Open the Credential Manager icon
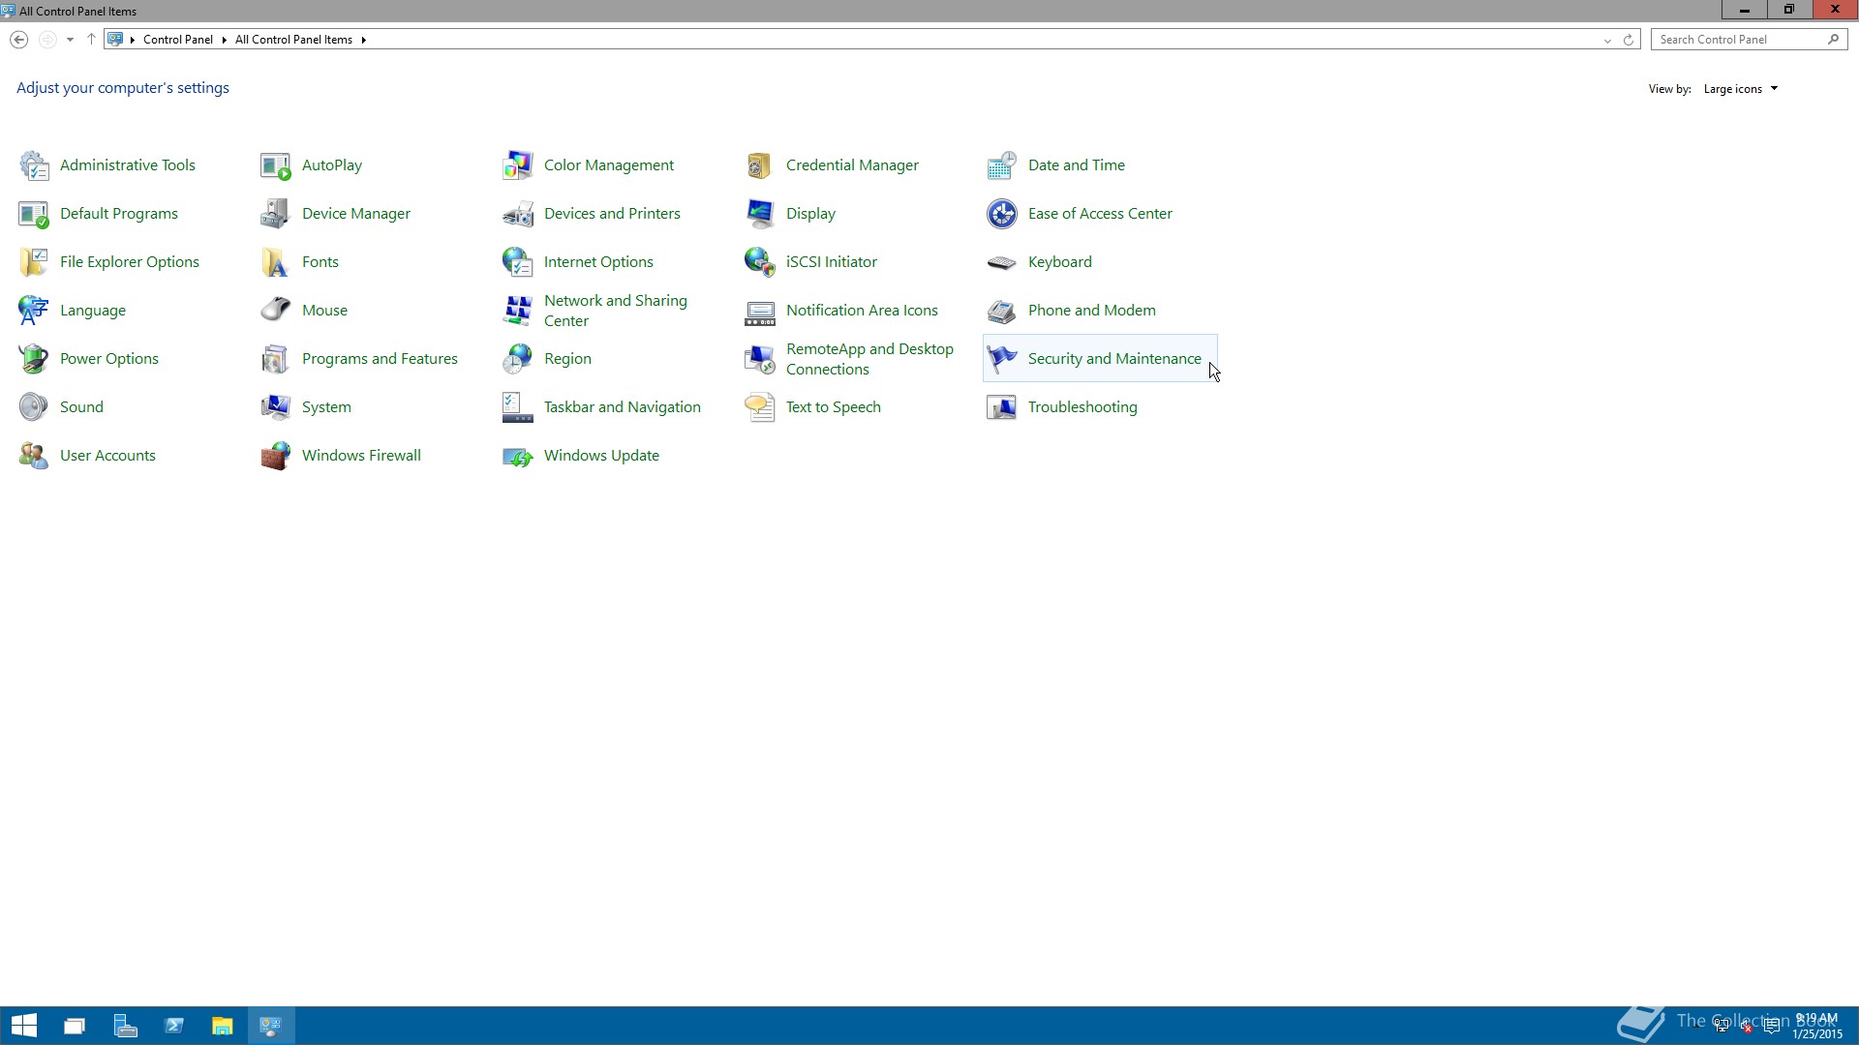 760,165
